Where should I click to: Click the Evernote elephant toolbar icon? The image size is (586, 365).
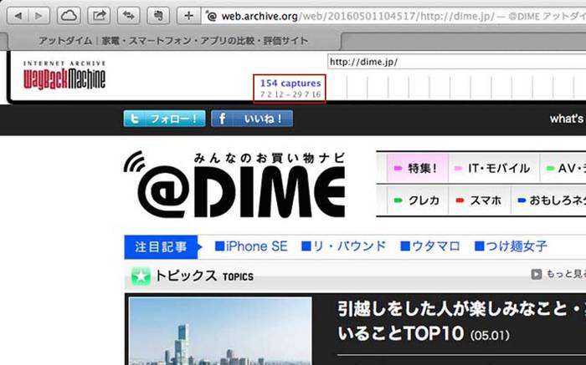click(158, 16)
